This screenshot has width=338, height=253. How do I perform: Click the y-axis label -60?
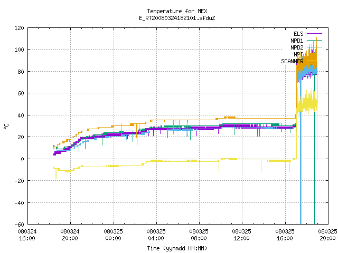19,225
